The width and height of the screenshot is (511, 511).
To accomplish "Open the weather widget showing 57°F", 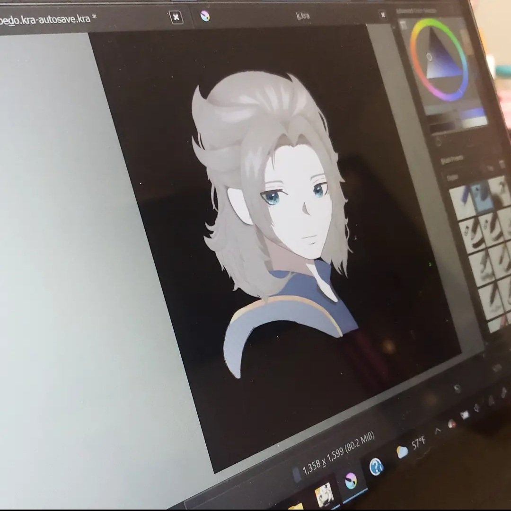I will click(411, 447).
